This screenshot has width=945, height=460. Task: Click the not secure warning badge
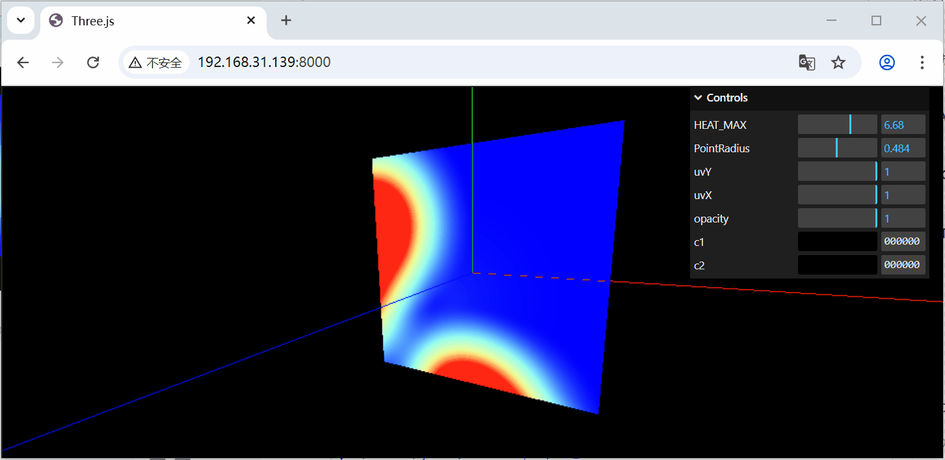coord(155,62)
